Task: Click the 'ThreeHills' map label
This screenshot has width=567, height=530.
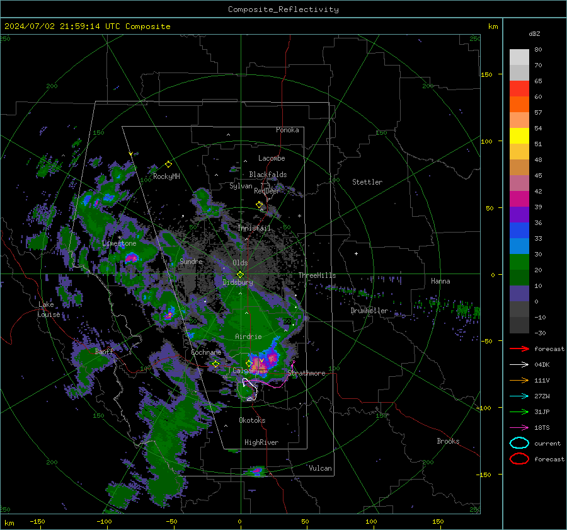Action: pos(317,275)
